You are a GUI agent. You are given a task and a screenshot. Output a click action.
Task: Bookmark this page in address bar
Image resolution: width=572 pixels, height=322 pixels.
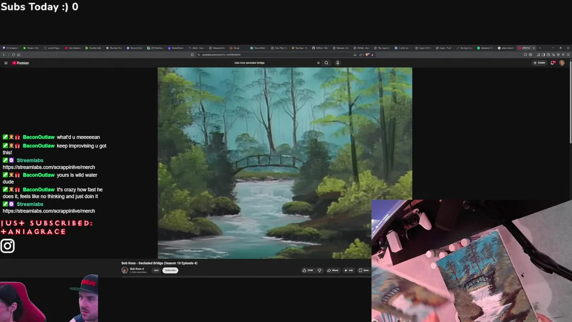click(x=192, y=55)
